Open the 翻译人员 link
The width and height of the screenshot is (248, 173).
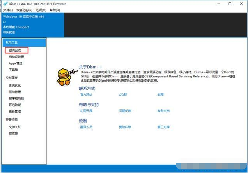(x=86, y=127)
